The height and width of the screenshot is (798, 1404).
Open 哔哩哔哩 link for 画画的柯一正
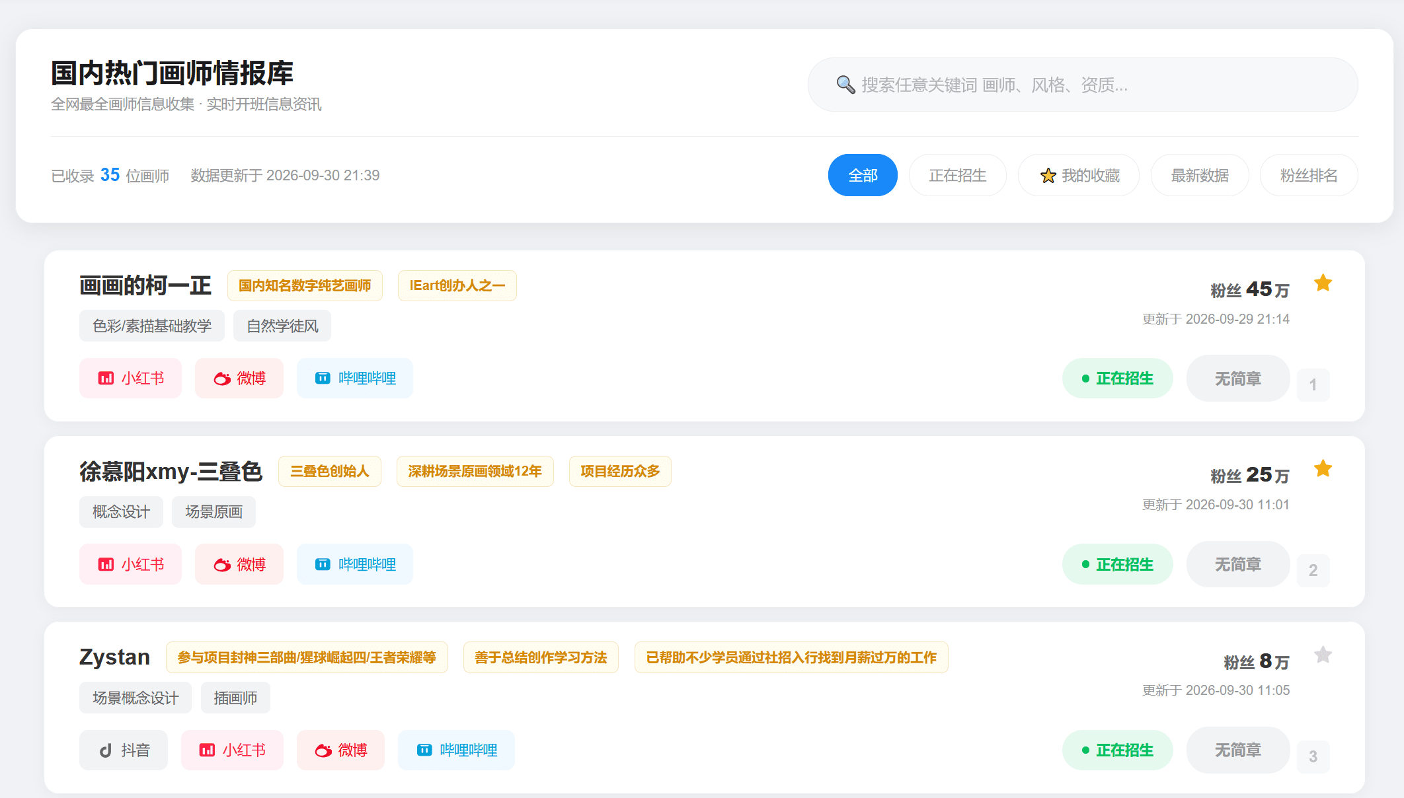click(355, 379)
